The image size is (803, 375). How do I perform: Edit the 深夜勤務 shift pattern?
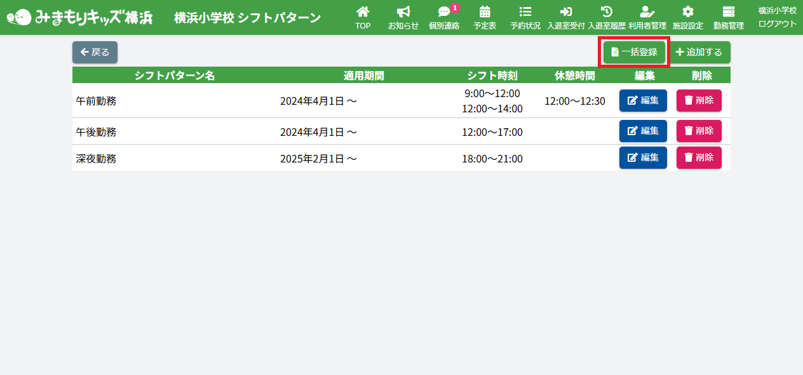(x=643, y=157)
